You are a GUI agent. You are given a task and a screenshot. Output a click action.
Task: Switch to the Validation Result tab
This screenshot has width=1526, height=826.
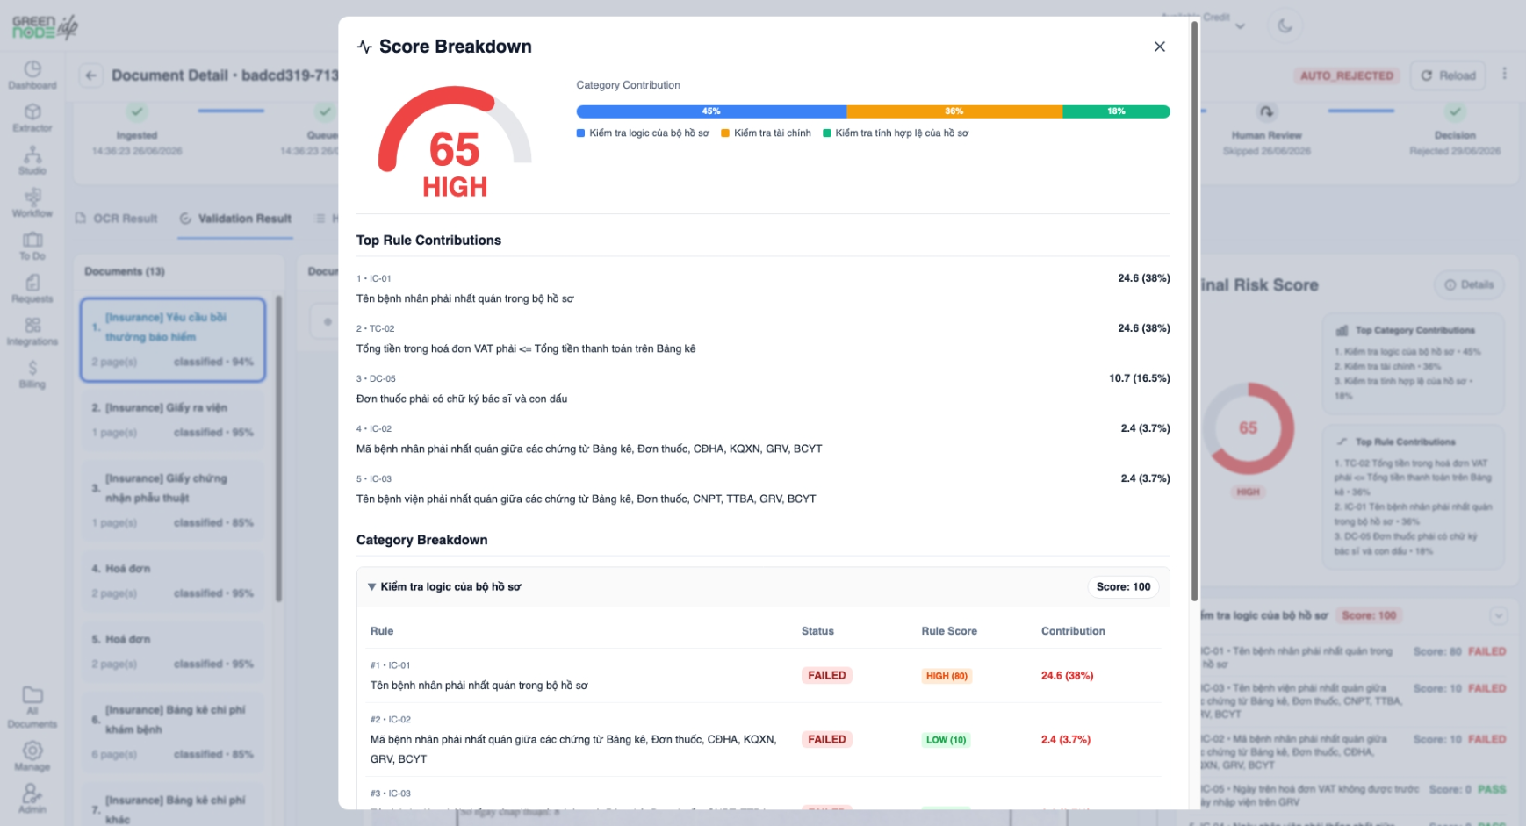235,219
